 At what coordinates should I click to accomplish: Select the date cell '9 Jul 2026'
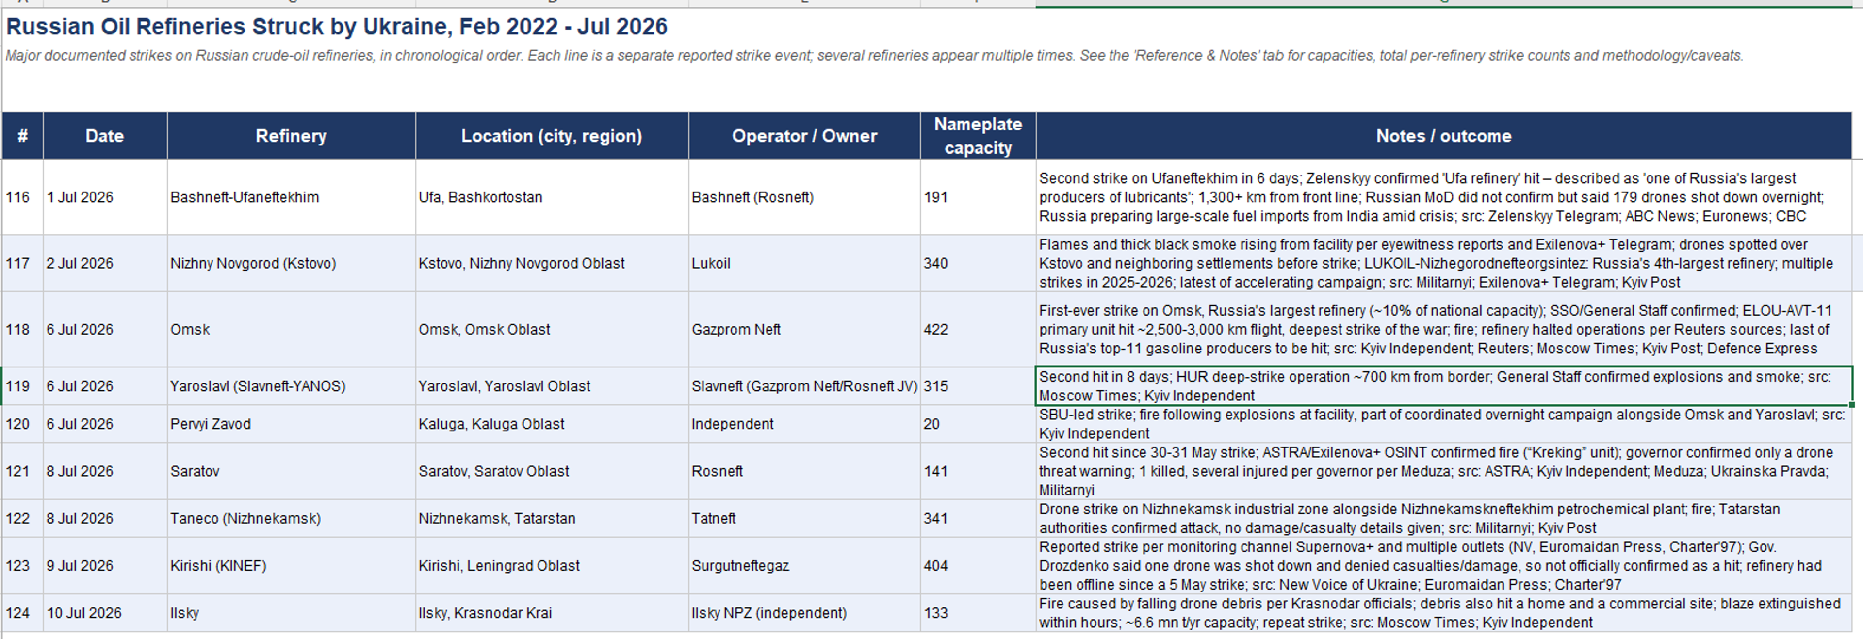tap(105, 565)
